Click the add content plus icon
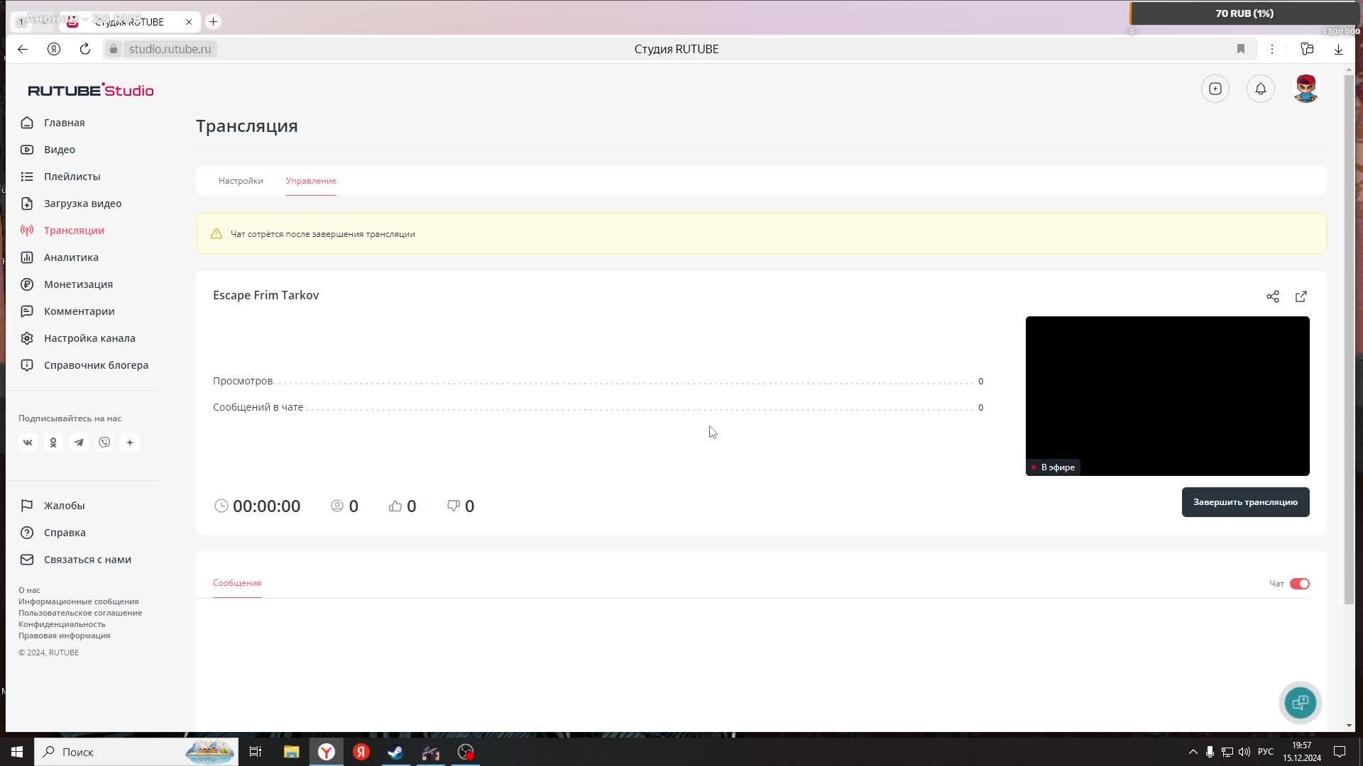1363x766 pixels. pos(1215,89)
